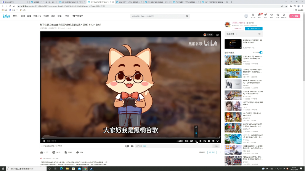Like the video with thumbs-up icon
The height and width of the screenshot is (171, 305).
click(x=42, y=152)
